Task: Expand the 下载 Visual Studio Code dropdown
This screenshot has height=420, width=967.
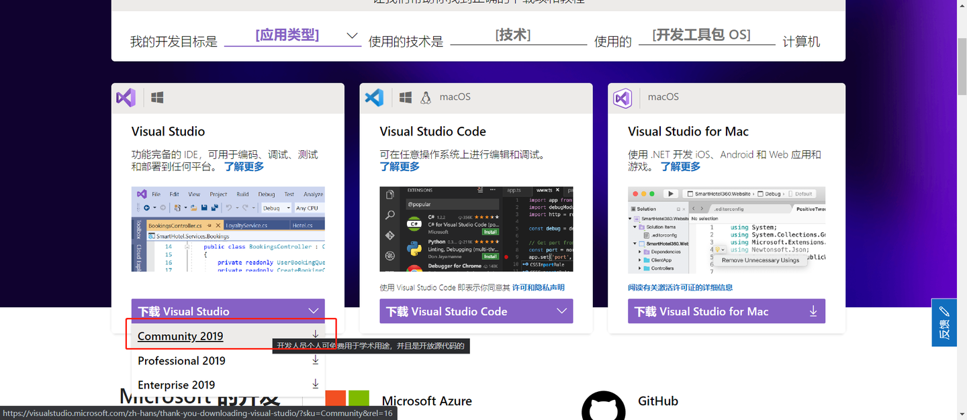Action: [x=561, y=311]
